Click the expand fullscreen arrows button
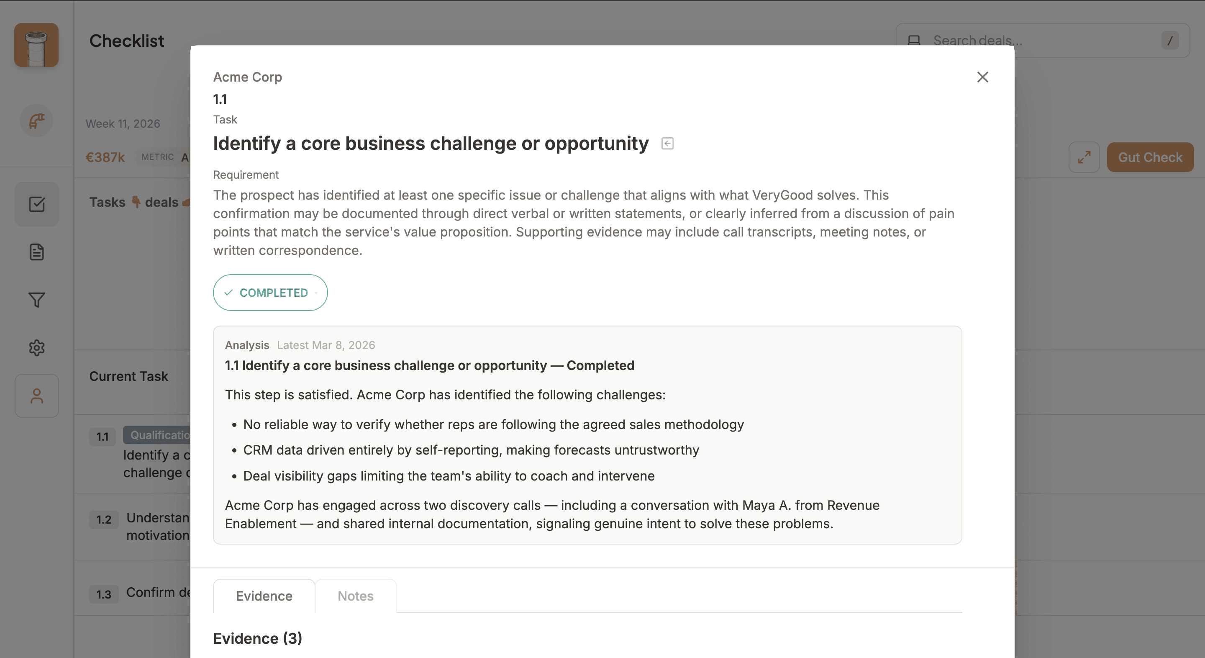 click(x=1084, y=157)
